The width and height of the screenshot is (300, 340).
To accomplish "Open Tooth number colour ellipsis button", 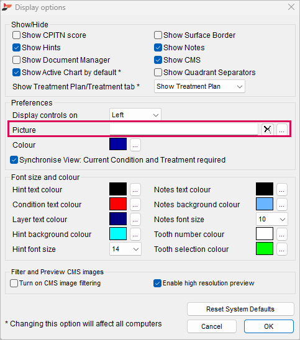I will coord(282,234).
